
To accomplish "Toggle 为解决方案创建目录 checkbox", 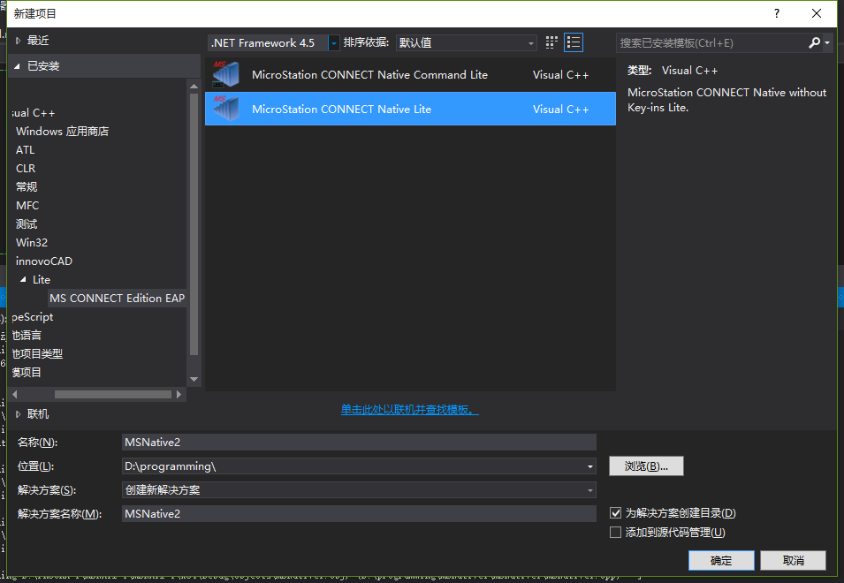I will (x=615, y=512).
